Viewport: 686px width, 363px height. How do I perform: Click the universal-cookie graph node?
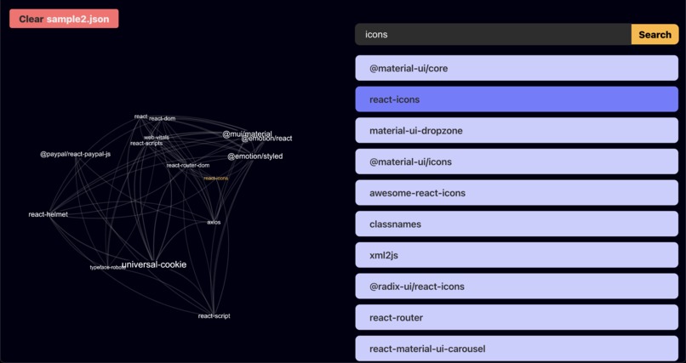pyautogui.click(x=154, y=264)
